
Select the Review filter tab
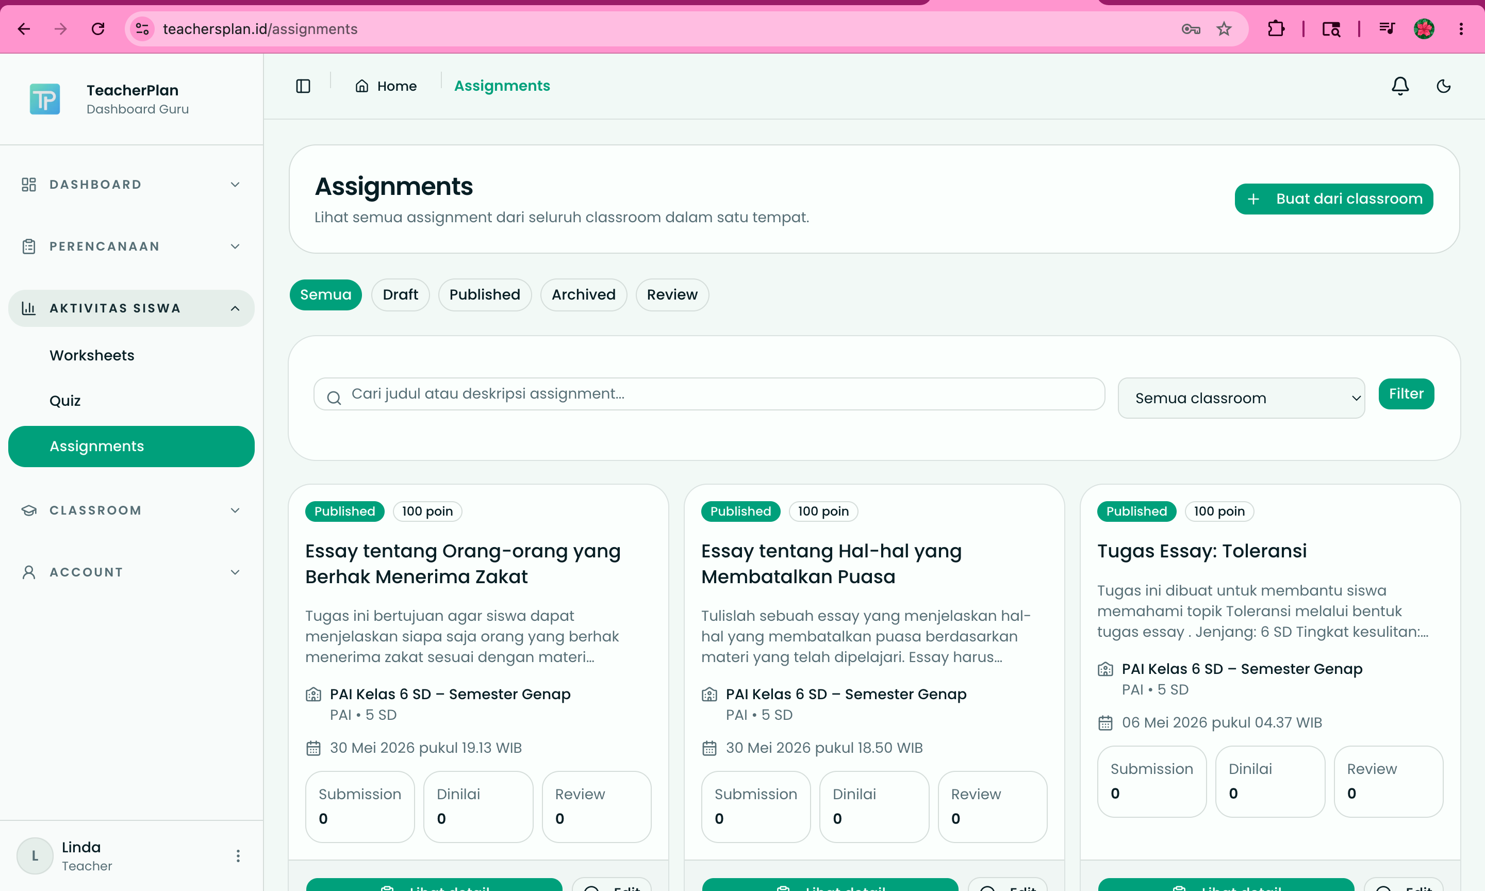pyautogui.click(x=672, y=295)
